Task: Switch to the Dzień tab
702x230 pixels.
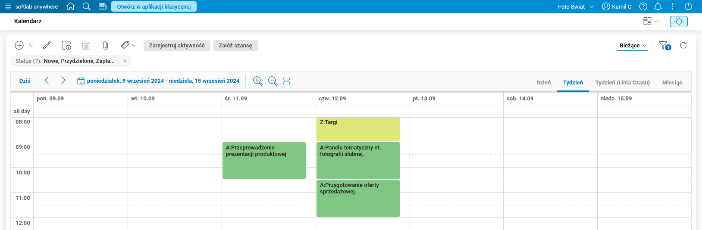Action: pos(543,82)
